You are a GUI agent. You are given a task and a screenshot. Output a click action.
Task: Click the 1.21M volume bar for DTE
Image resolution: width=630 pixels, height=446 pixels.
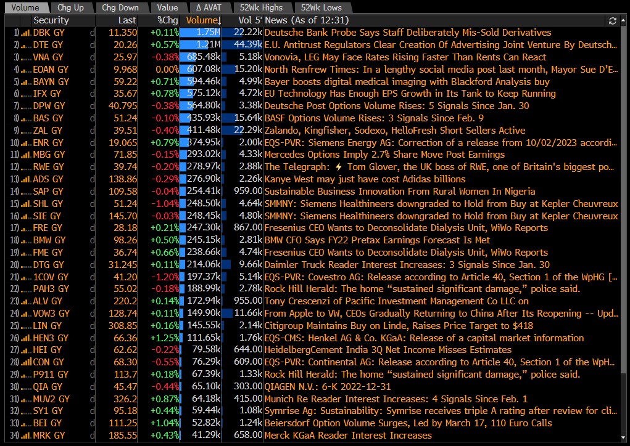click(x=200, y=46)
